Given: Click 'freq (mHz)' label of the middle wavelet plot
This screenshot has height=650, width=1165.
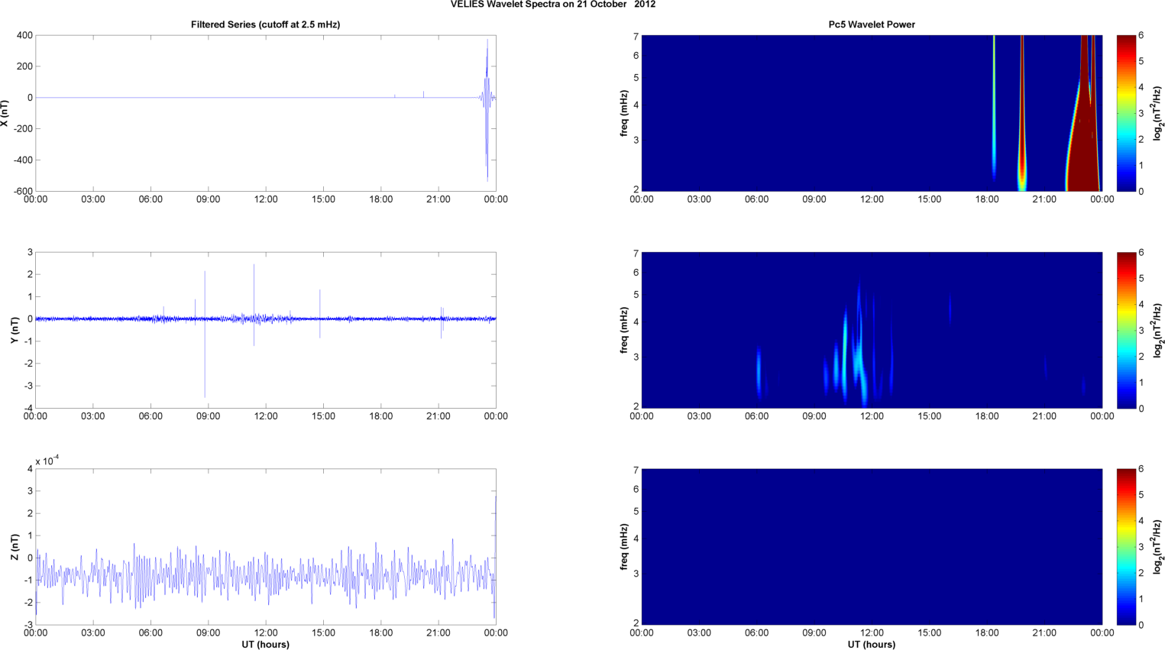Looking at the screenshot, I should [624, 330].
